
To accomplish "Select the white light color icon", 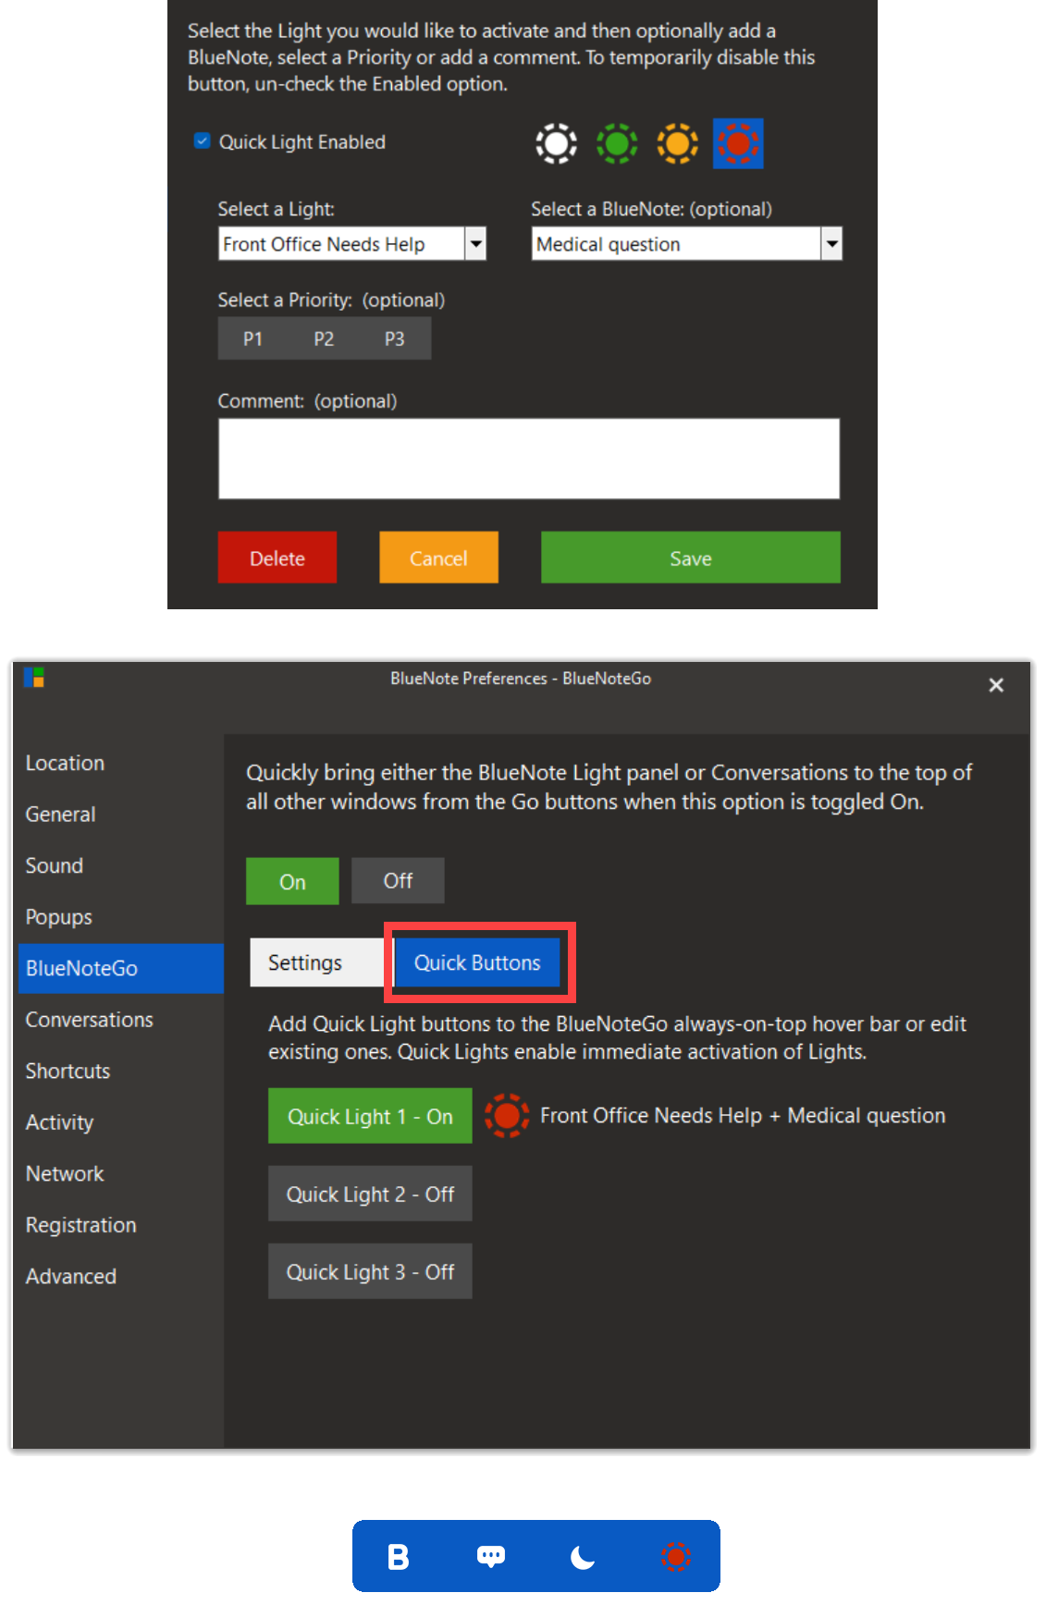I will tap(556, 143).
